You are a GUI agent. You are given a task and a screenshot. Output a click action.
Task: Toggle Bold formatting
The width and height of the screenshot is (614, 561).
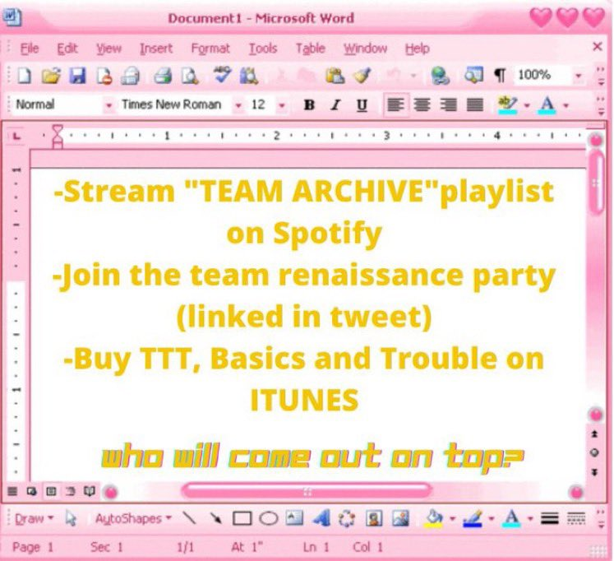[309, 105]
